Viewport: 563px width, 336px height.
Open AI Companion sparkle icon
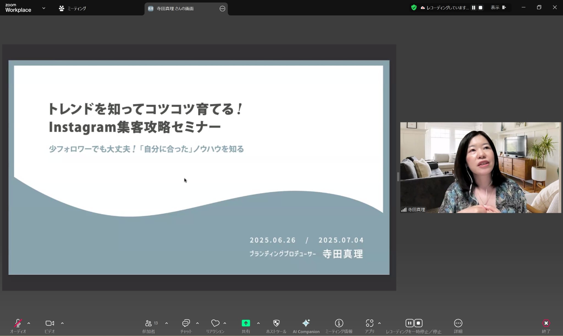(306, 323)
